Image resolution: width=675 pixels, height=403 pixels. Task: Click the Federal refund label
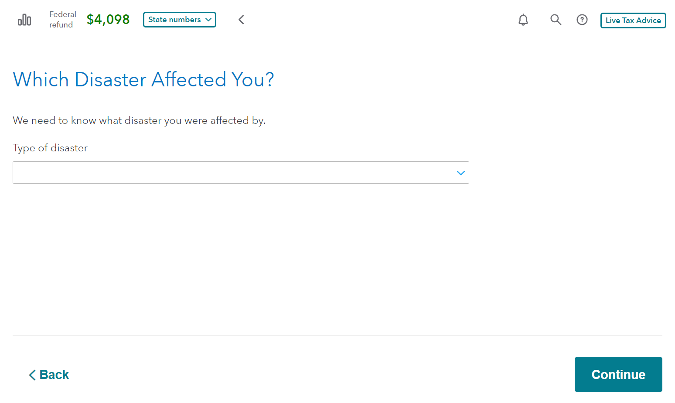(62, 20)
